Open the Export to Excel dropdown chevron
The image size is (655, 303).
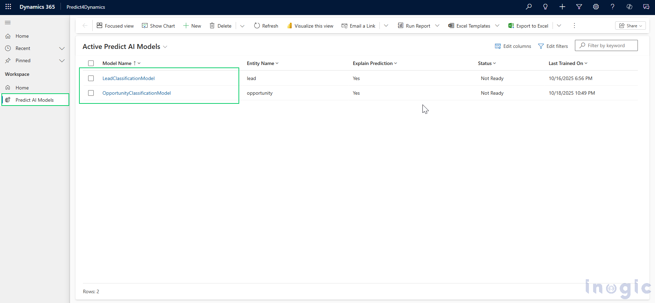559,26
